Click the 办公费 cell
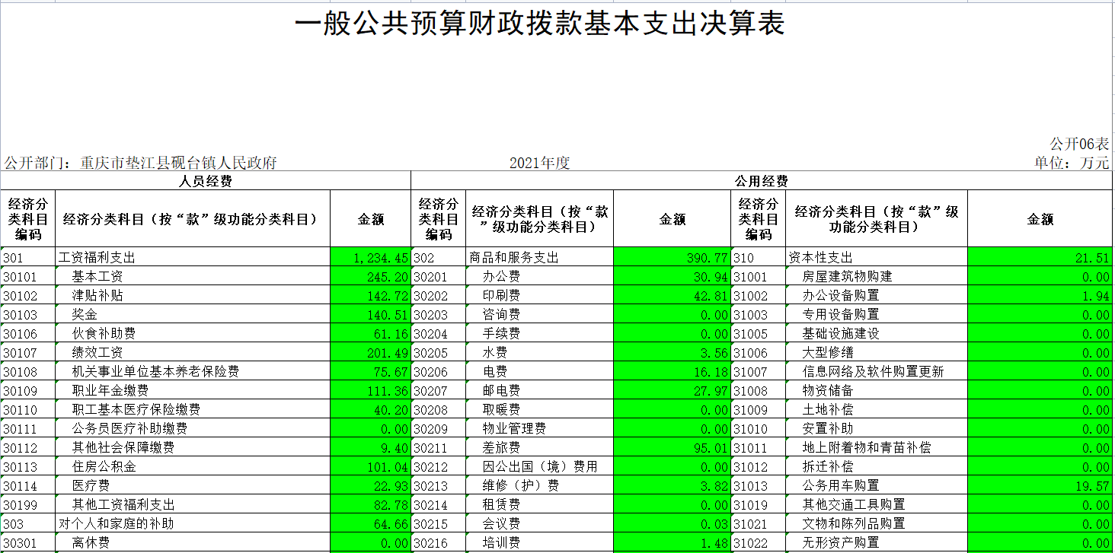Screen dimensions: 1115x553 [539, 276]
